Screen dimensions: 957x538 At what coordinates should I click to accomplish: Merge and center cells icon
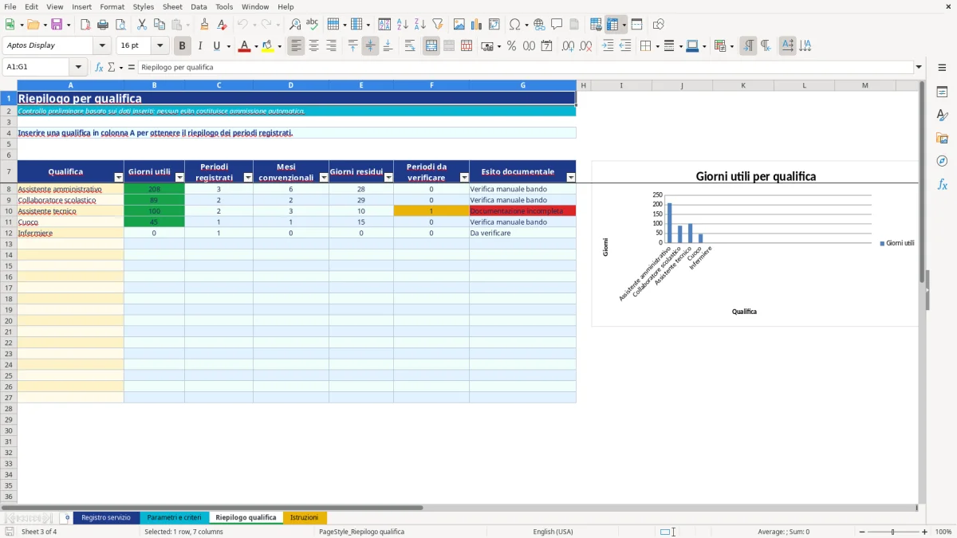[431, 46]
